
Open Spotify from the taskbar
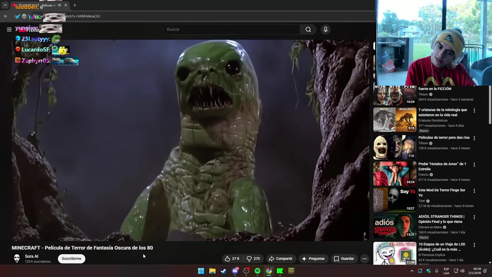pos(258,271)
